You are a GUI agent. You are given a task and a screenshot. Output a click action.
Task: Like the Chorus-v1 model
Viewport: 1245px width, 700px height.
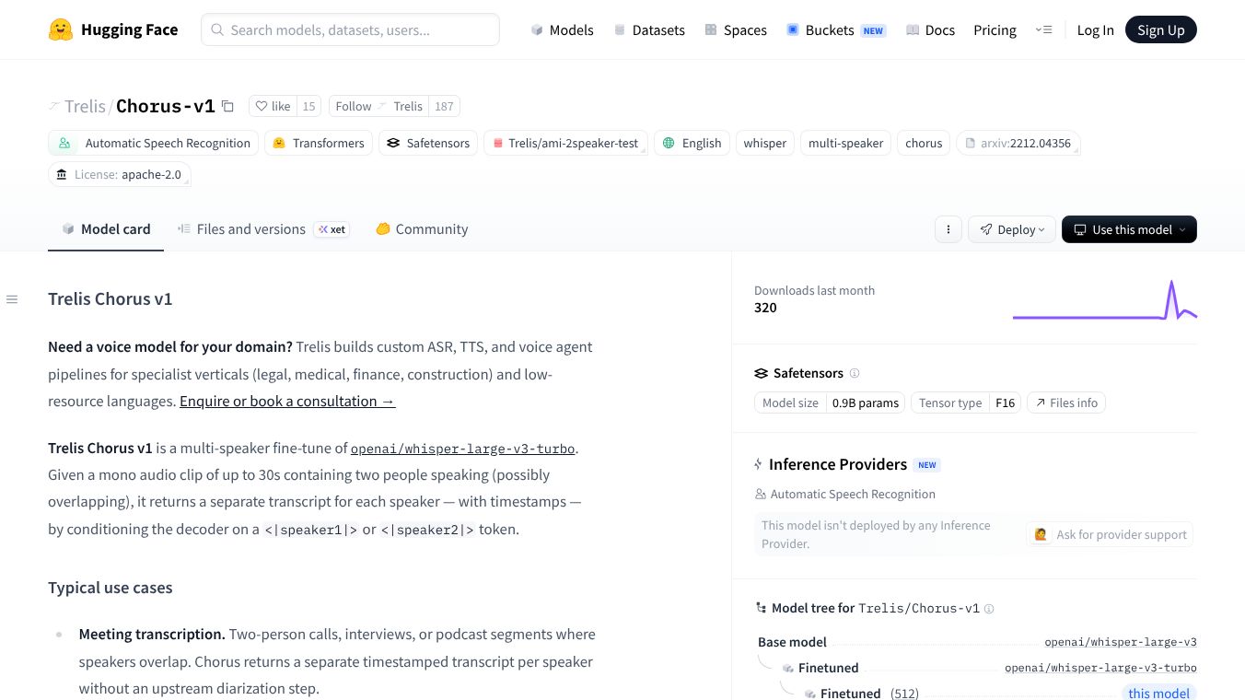(x=273, y=106)
